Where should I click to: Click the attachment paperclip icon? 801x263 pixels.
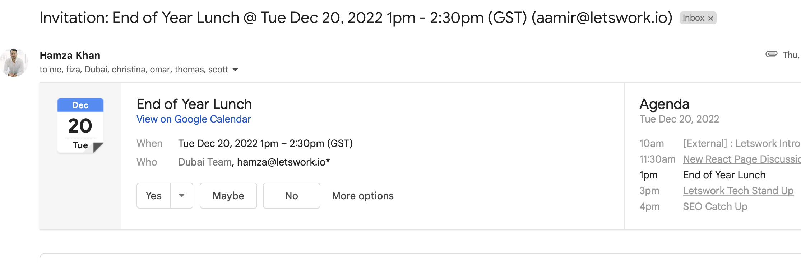click(771, 54)
